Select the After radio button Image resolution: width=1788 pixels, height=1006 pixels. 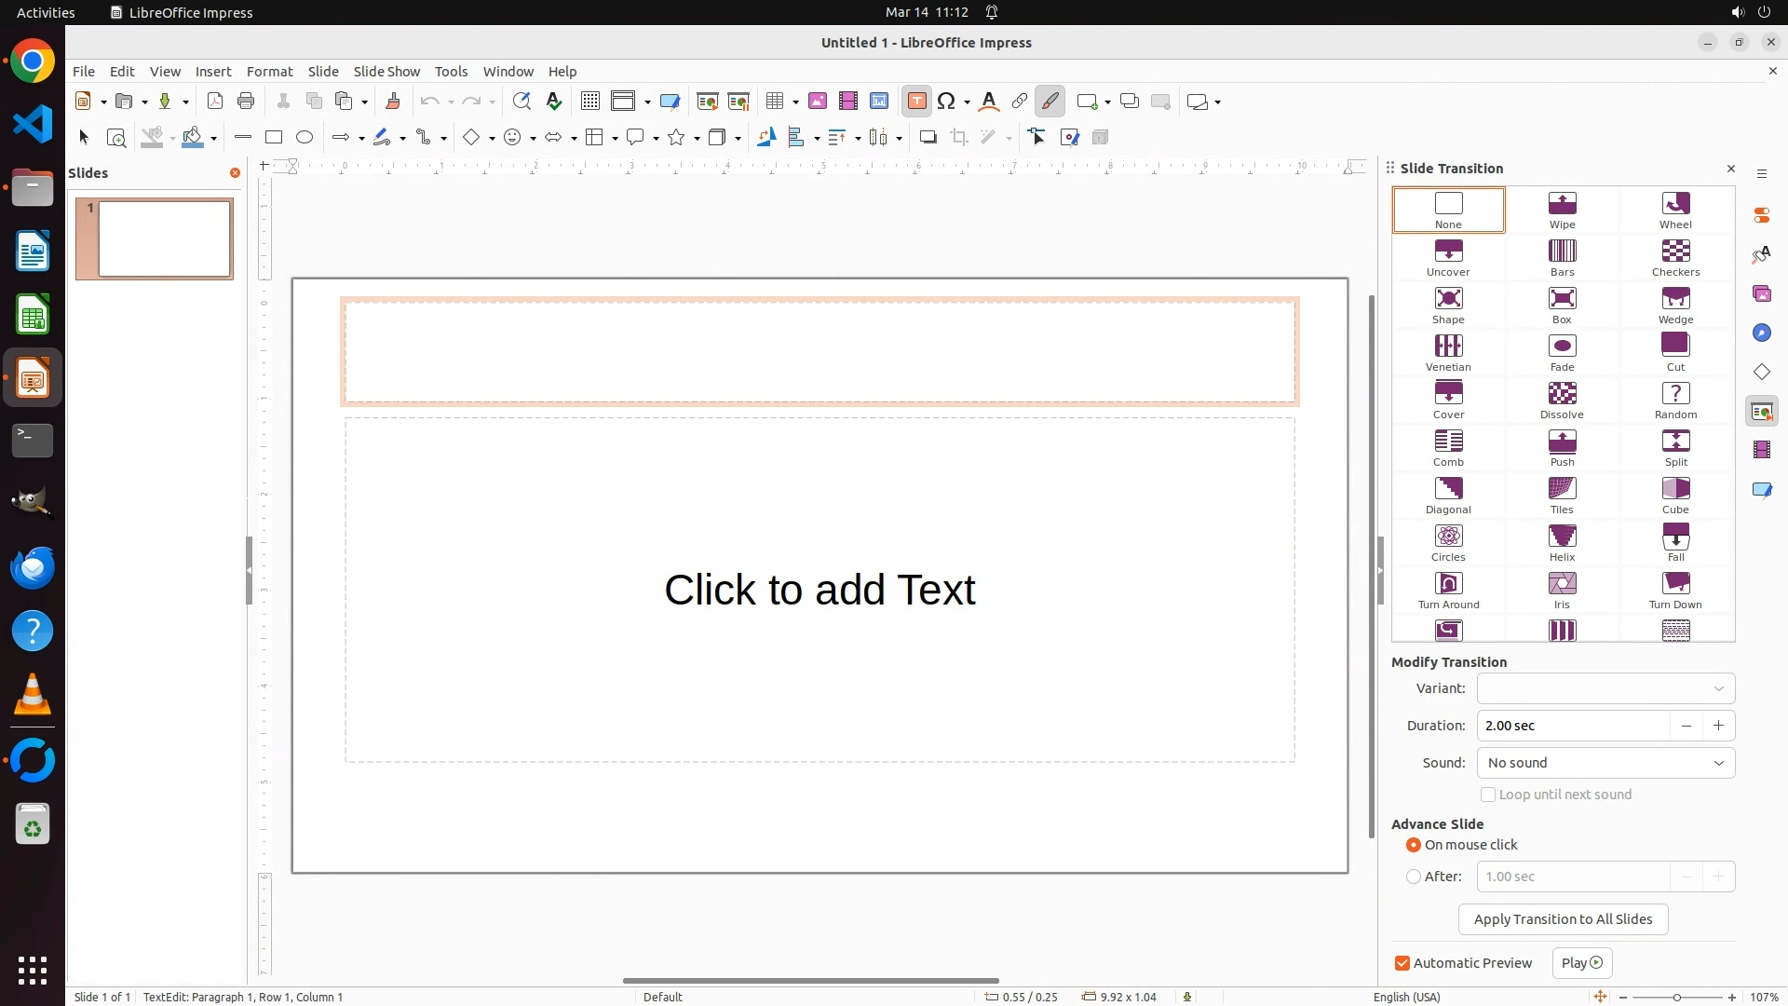coord(1414,877)
